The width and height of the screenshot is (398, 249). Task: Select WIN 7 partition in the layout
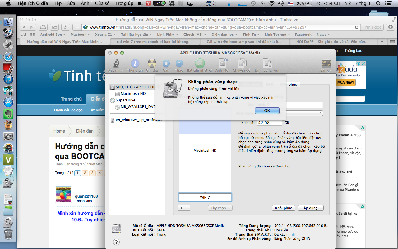pyautogui.click(x=205, y=197)
